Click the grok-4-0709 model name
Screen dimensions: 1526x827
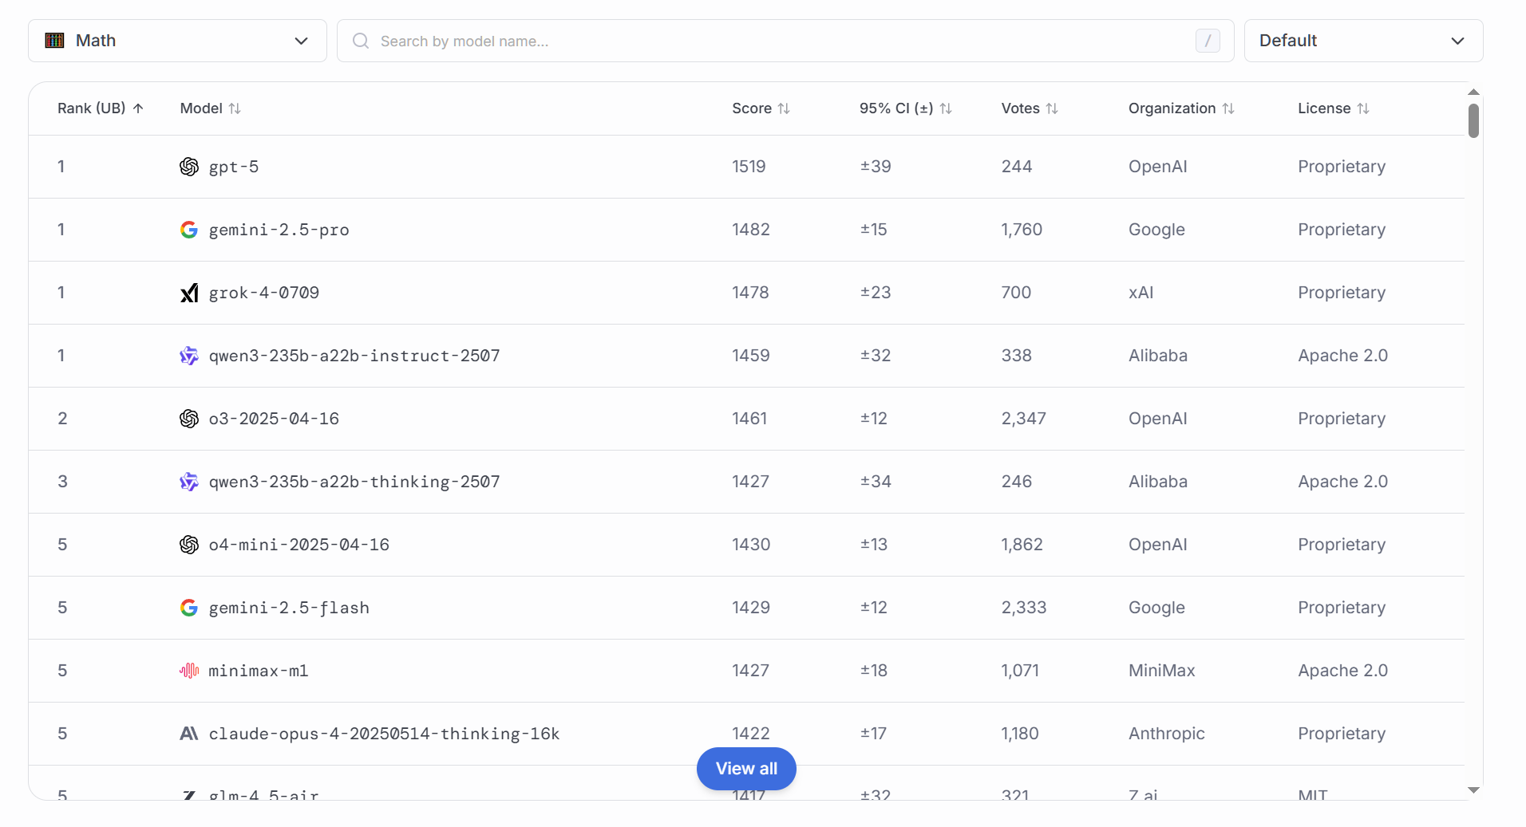pos(264,293)
